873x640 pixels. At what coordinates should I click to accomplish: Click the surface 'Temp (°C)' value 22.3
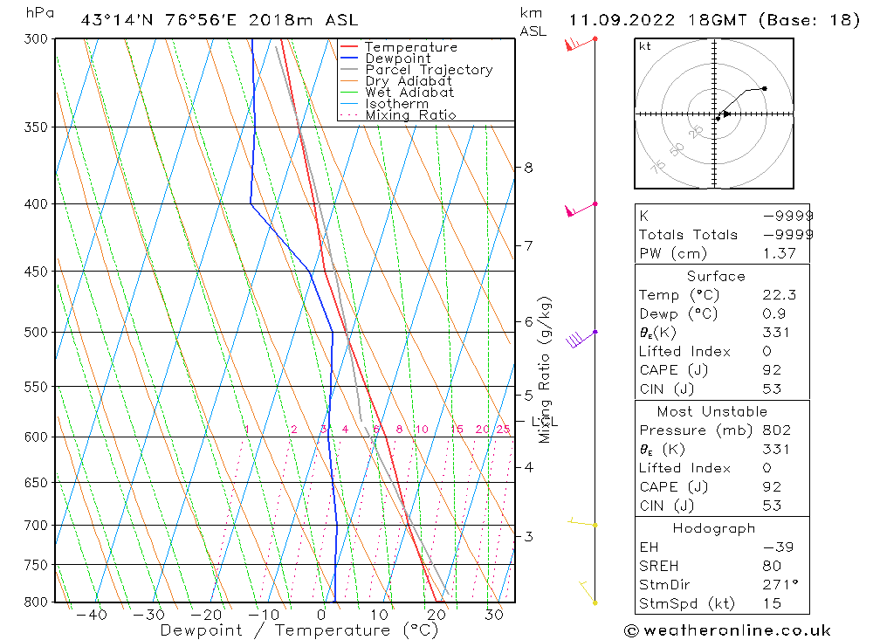point(780,295)
